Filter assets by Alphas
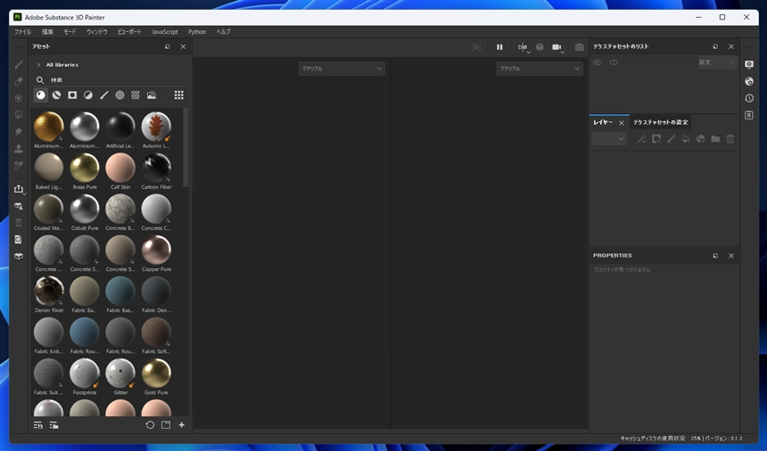The width and height of the screenshot is (767, 451). click(120, 95)
